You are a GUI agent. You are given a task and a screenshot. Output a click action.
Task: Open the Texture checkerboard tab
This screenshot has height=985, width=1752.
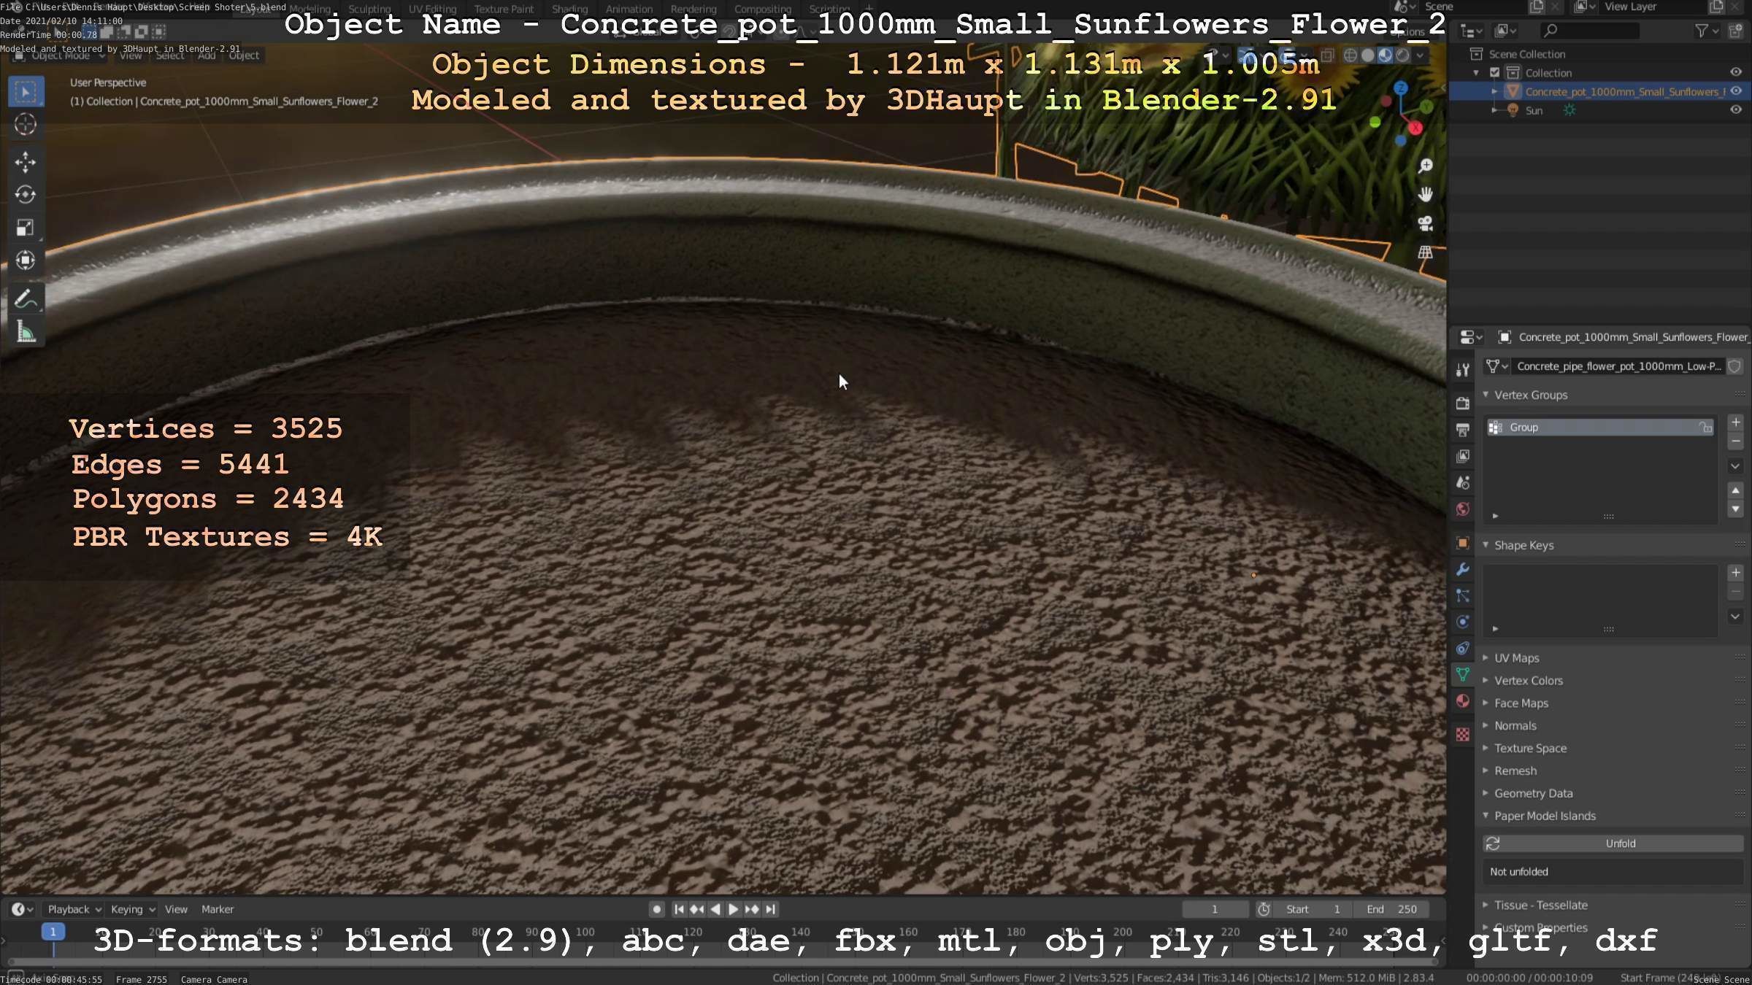[x=1462, y=735]
